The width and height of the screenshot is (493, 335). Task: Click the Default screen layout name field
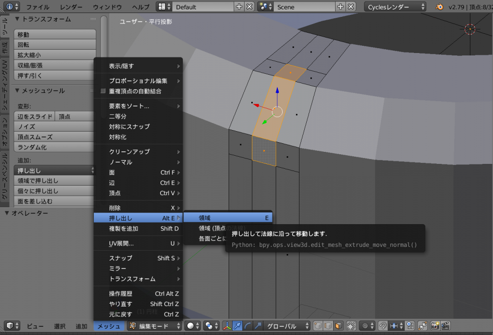coord(203,7)
